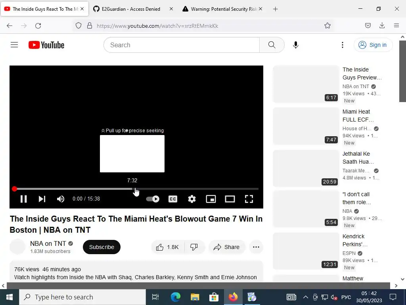Toggle the autoplay switch
The image size is (406, 305).
coord(153,199)
